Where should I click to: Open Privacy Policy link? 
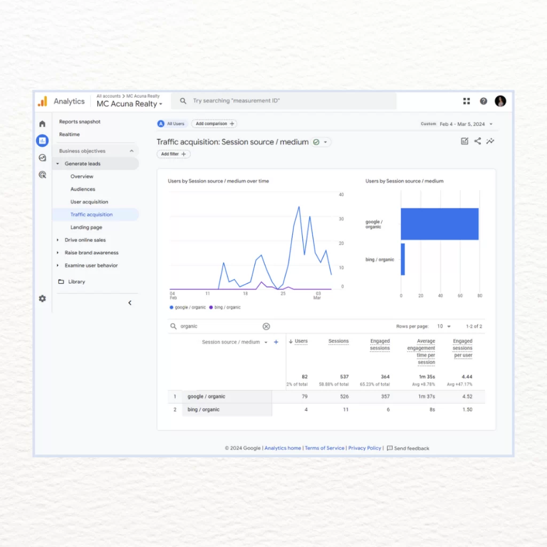[x=364, y=448]
